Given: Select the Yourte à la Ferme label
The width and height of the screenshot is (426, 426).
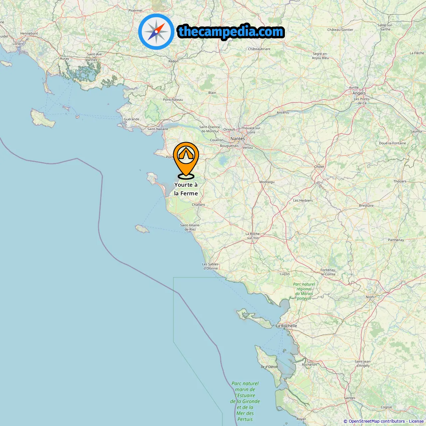Looking at the screenshot, I should tap(186, 189).
